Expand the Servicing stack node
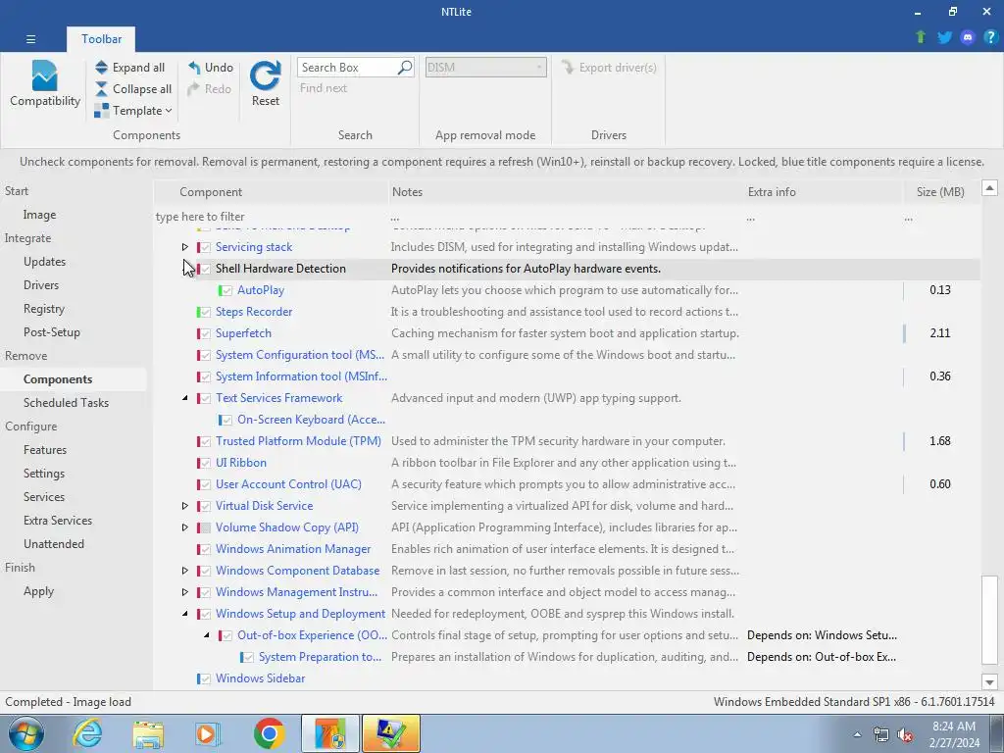The width and height of the screenshot is (1004, 753). 185,246
